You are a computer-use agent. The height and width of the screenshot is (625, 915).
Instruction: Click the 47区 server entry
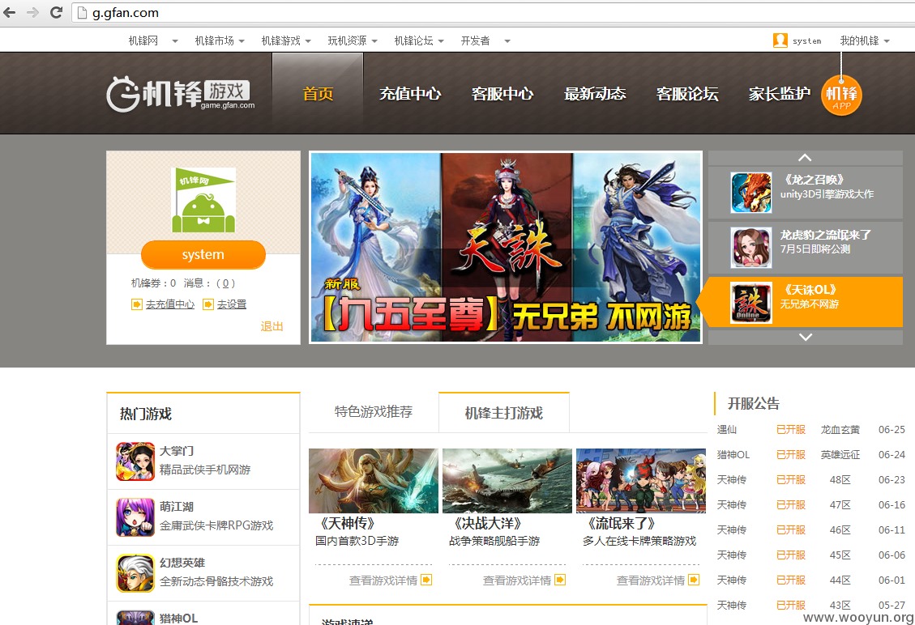pos(840,505)
